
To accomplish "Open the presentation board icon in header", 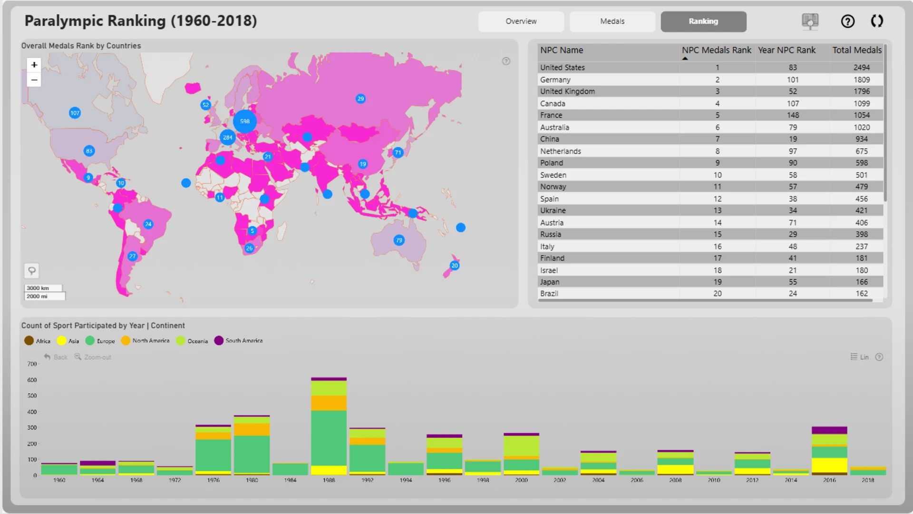I will point(810,21).
